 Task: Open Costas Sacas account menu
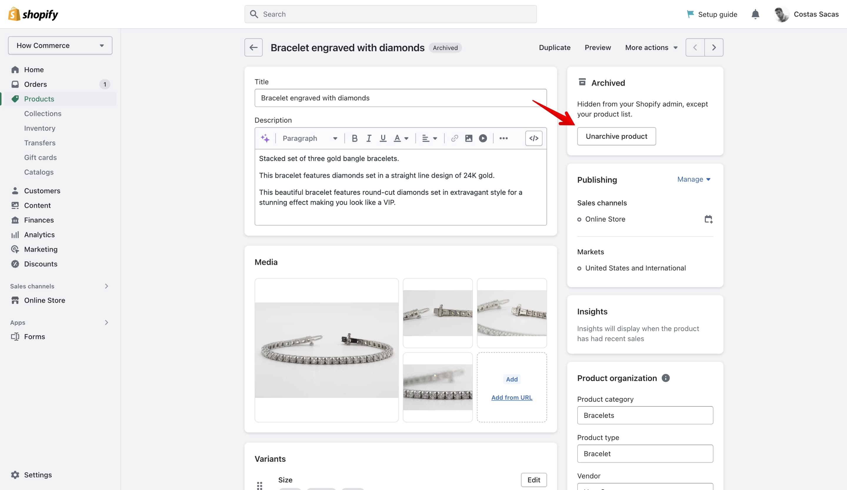(x=806, y=14)
